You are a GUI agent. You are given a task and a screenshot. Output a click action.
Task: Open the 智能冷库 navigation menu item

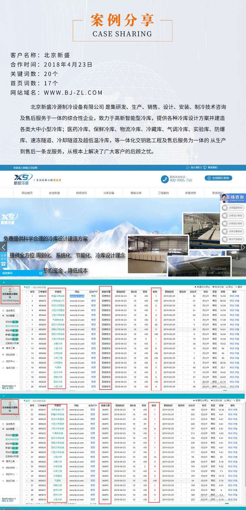[136, 193]
